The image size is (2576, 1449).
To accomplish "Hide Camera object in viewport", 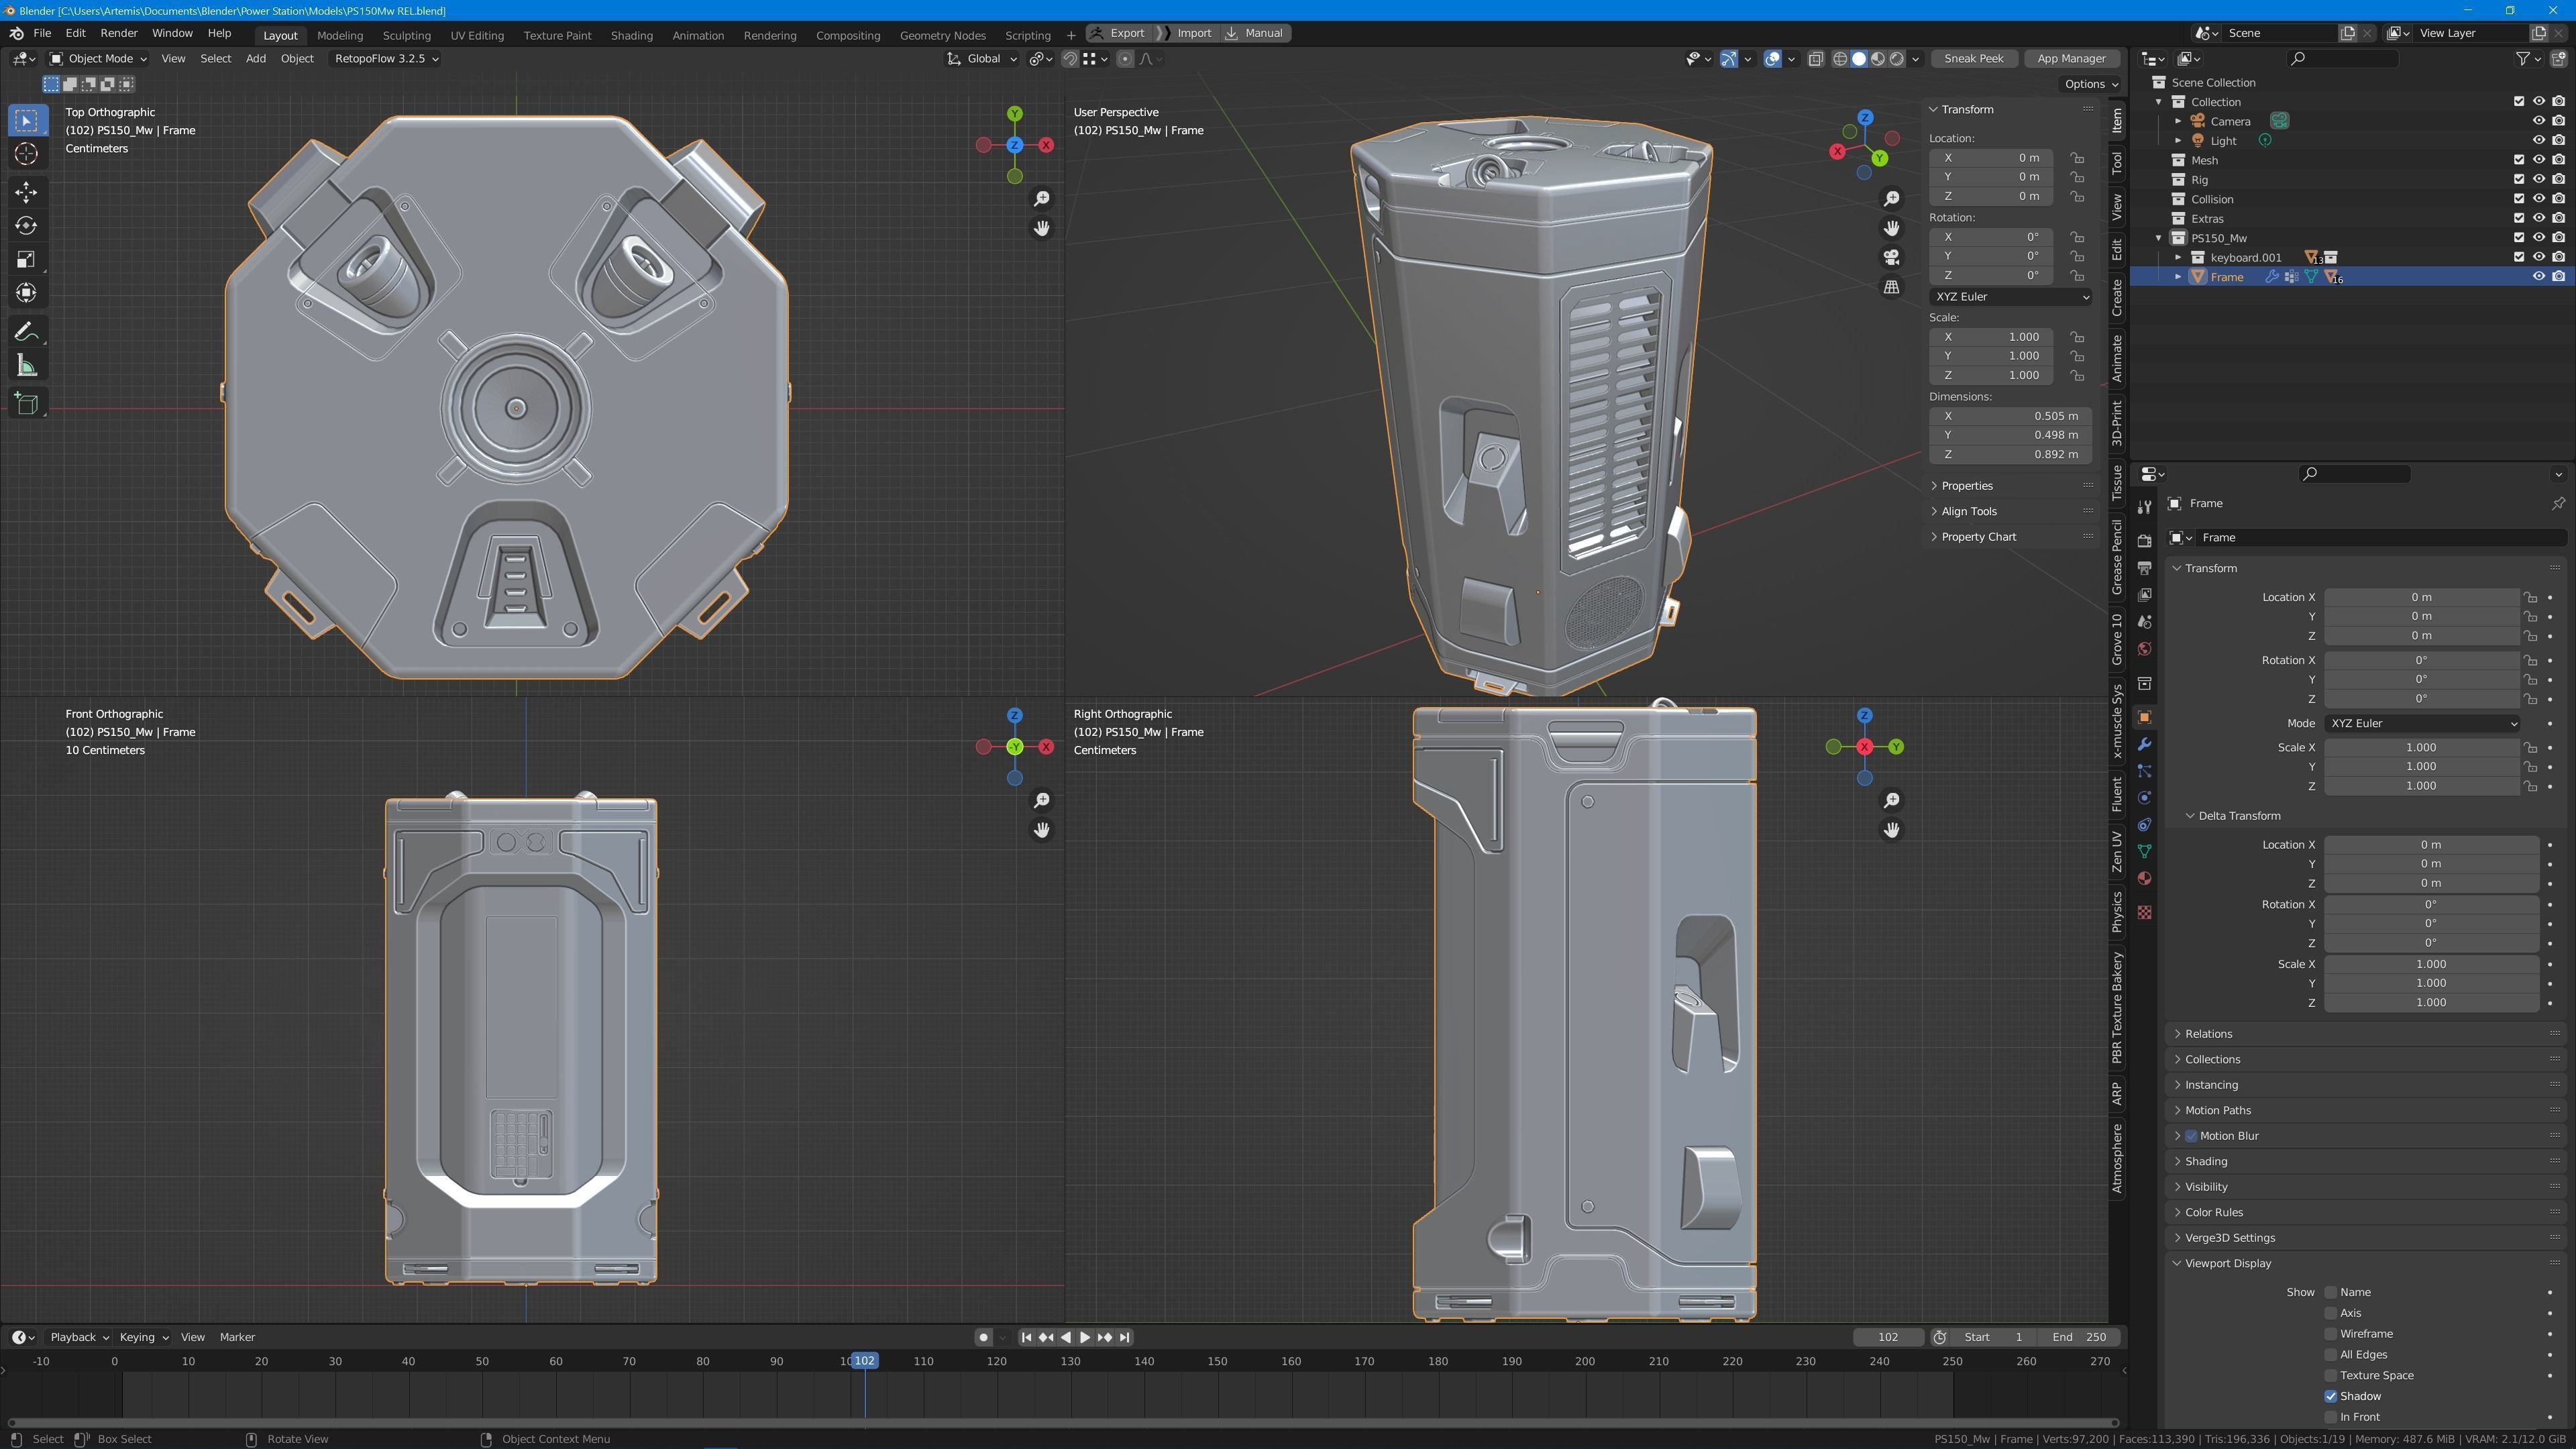I will pyautogui.click(x=2538, y=121).
